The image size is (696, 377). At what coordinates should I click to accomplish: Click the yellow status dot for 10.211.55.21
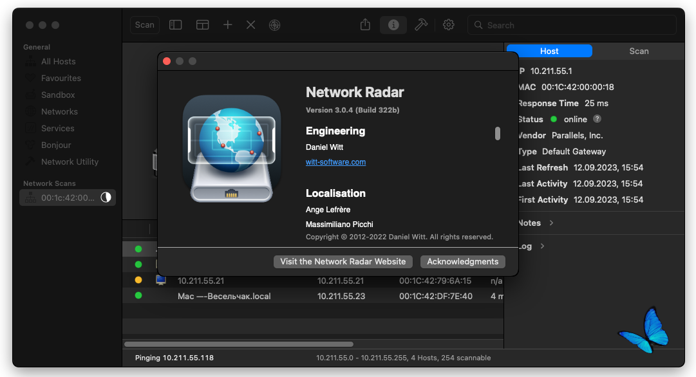click(138, 280)
